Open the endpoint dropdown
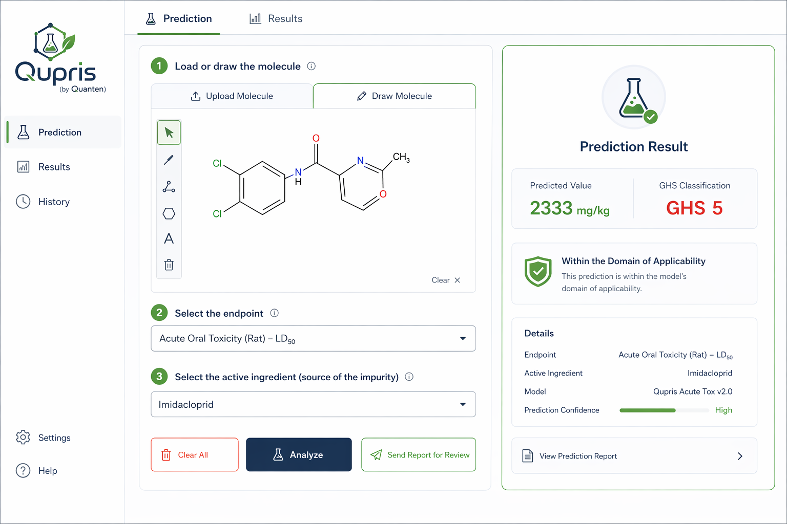 tap(313, 338)
